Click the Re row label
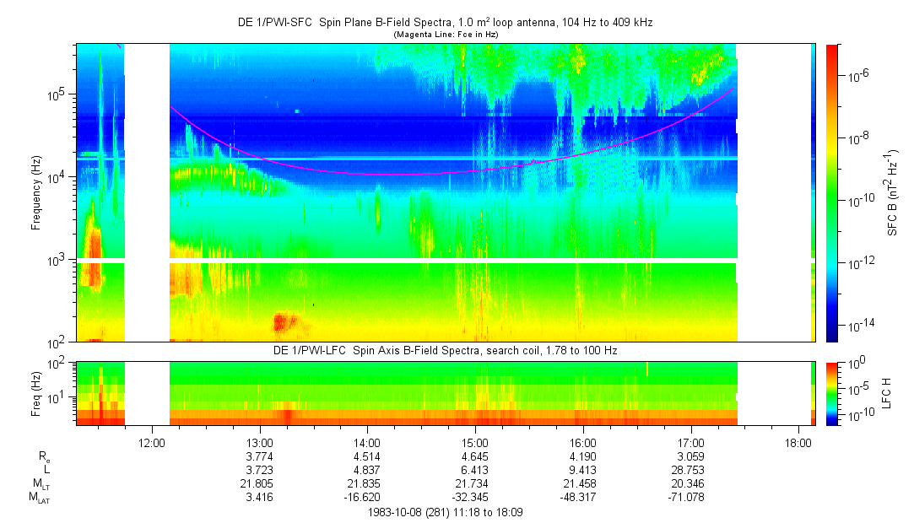The height and width of the screenshot is (523, 914). click(x=44, y=457)
